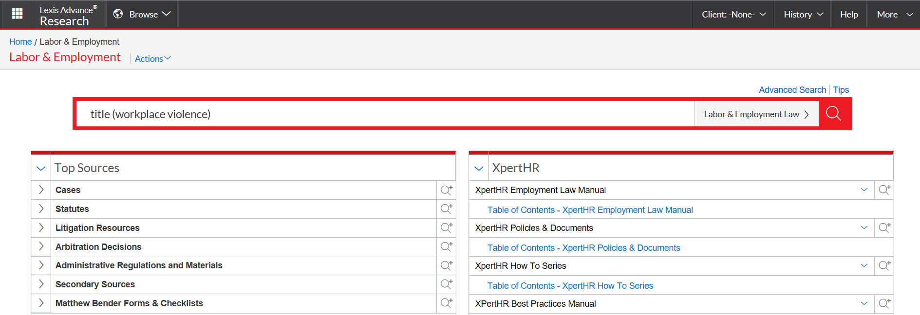Open search Tips link
Image resolution: width=920 pixels, height=315 pixels.
point(841,90)
